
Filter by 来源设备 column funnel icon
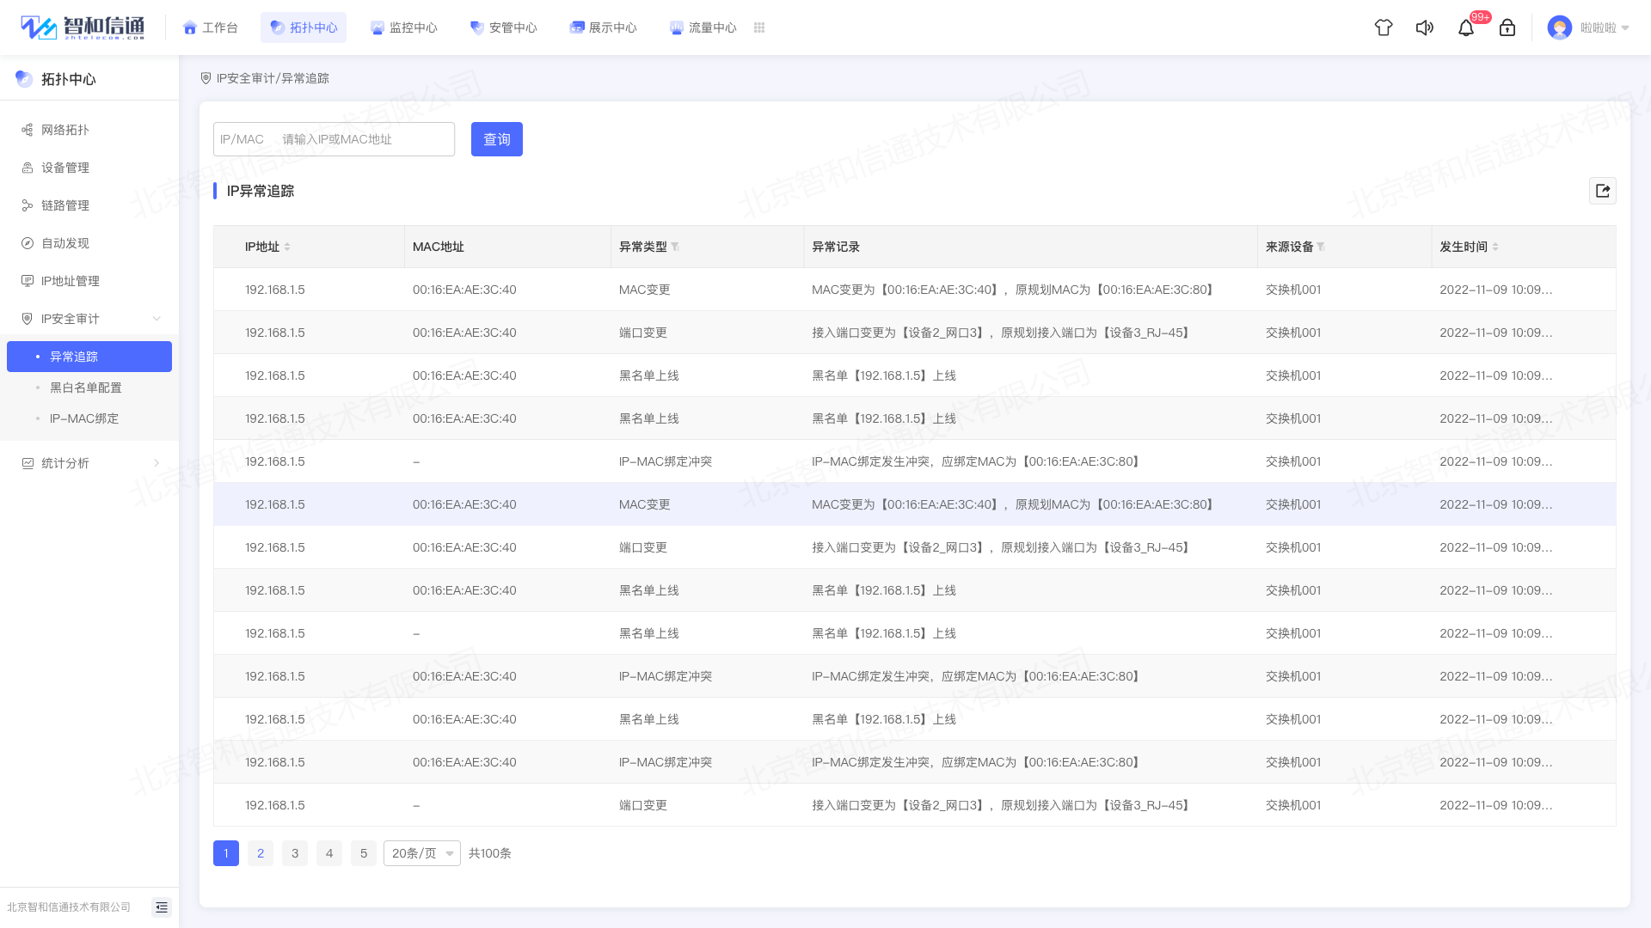pos(1321,247)
